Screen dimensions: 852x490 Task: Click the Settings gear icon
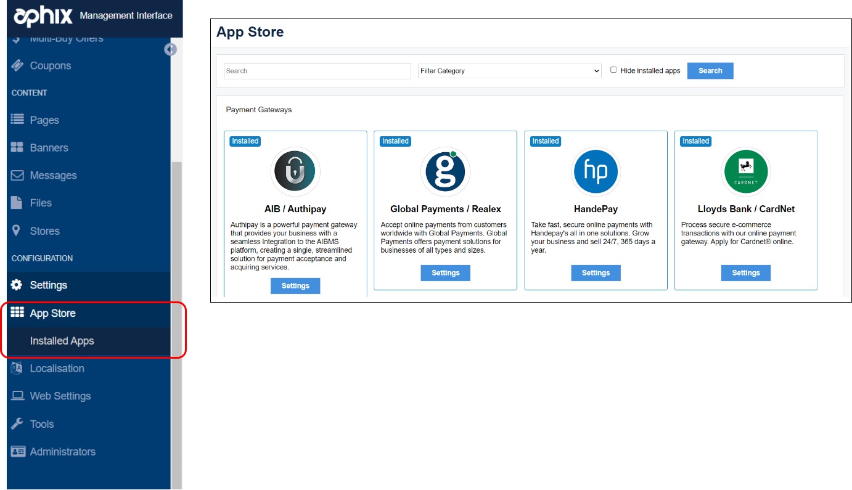(x=17, y=285)
